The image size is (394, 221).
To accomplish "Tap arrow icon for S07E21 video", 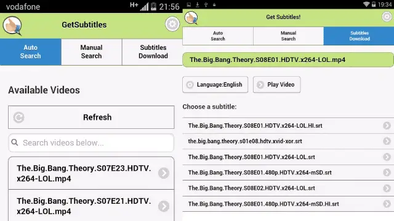I will [164, 206].
